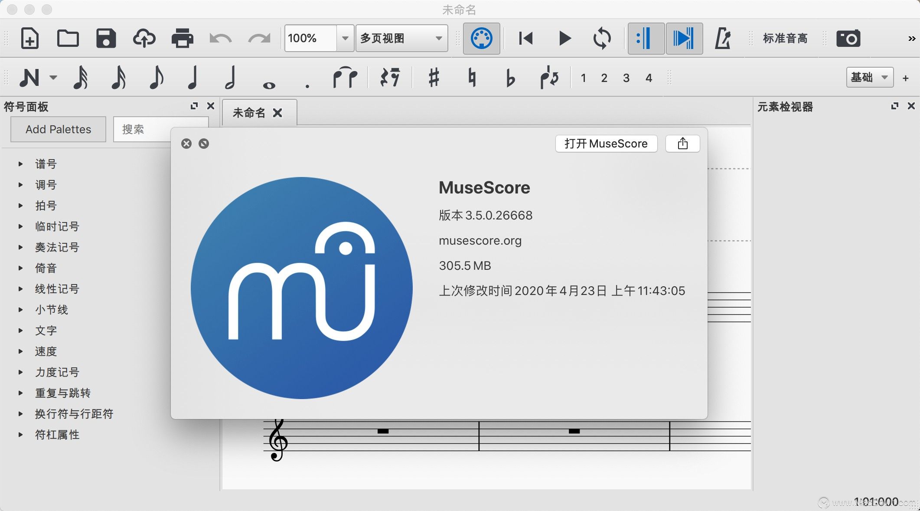Expand the 奏法记号 palette
The height and width of the screenshot is (511, 920).
pos(20,247)
